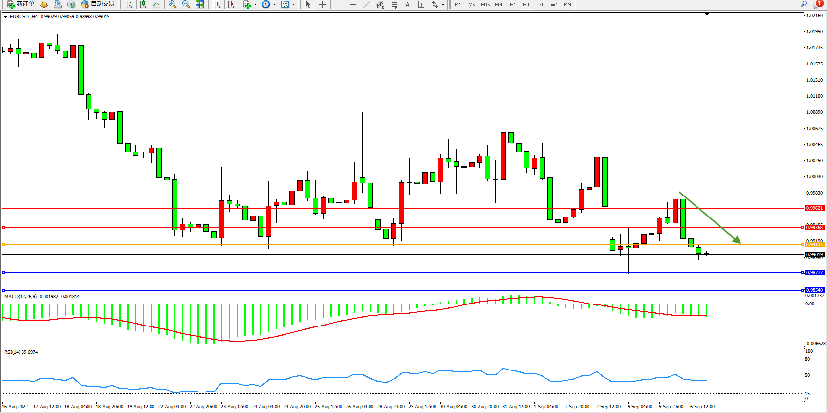Click the orange 0.99143 price level tag

coord(814,244)
